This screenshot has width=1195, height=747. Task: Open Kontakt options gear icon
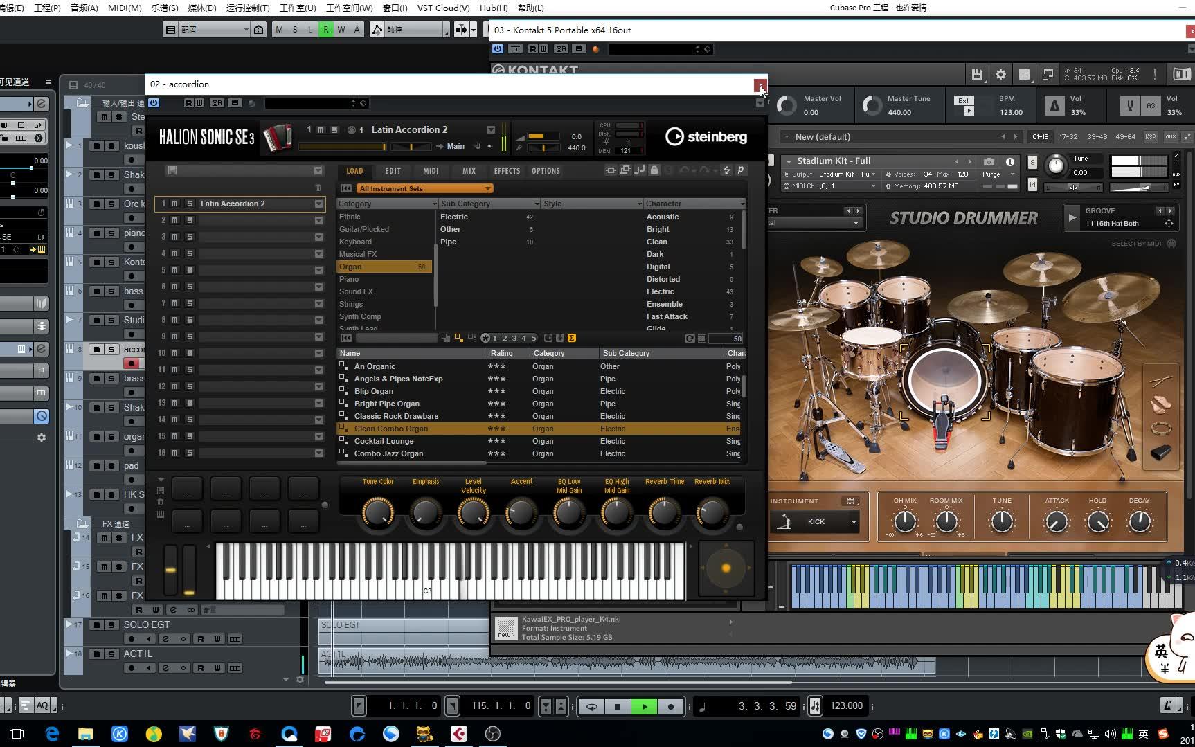point(1000,74)
